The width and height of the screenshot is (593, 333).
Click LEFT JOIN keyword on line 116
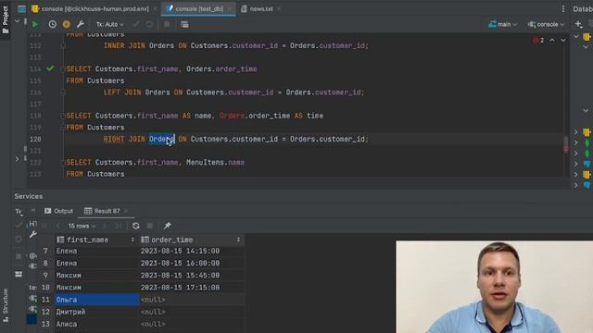pyautogui.click(x=122, y=92)
